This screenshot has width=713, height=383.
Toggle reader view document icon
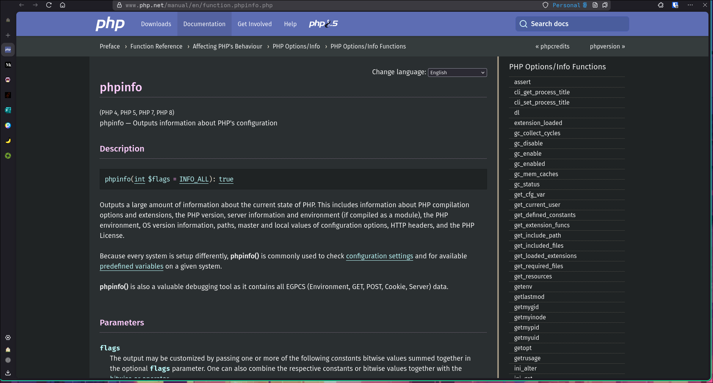[x=595, y=5]
